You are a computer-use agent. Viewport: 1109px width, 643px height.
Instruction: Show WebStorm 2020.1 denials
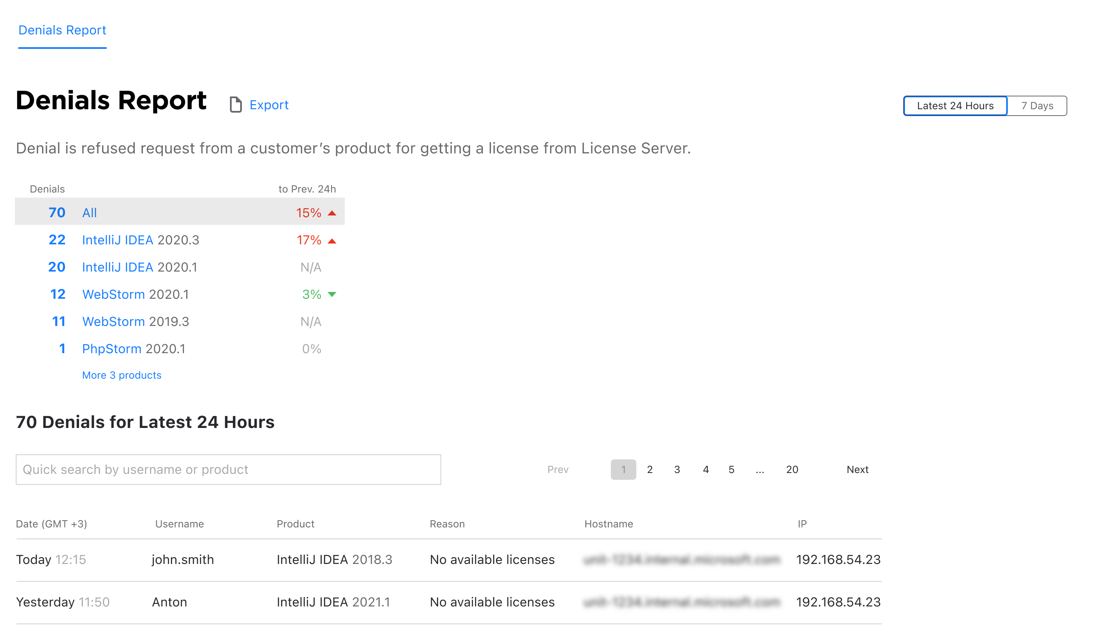coord(136,295)
